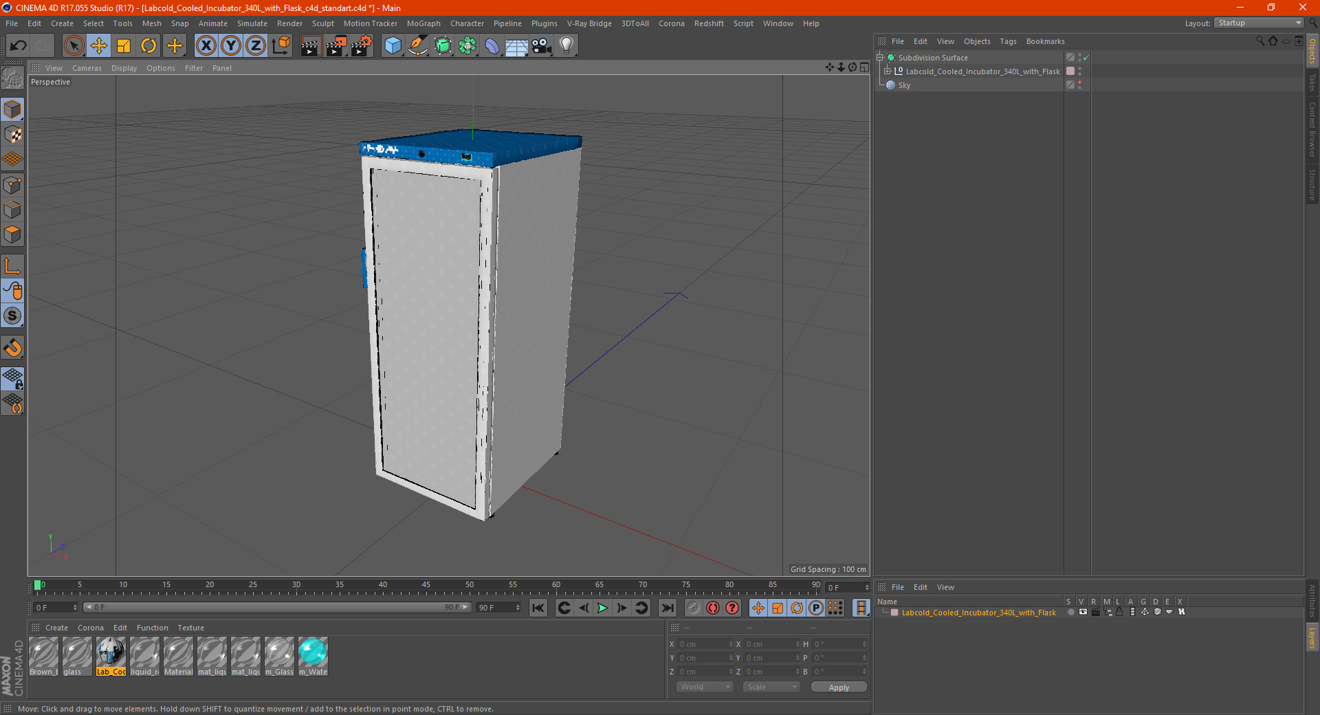Open viewport Cameras menu
This screenshot has width=1320, height=715.
point(87,68)
